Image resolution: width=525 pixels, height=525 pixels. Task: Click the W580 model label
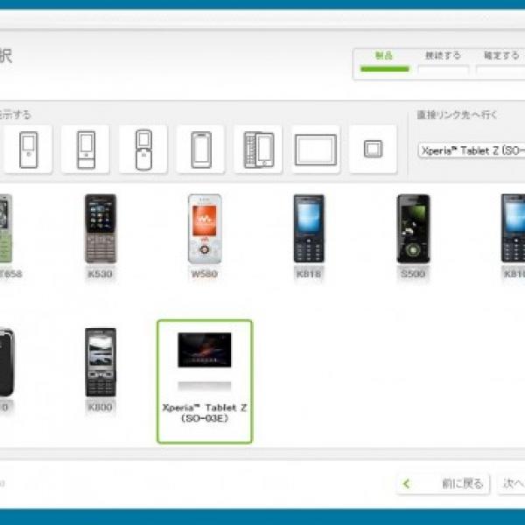tap(204, 274)
